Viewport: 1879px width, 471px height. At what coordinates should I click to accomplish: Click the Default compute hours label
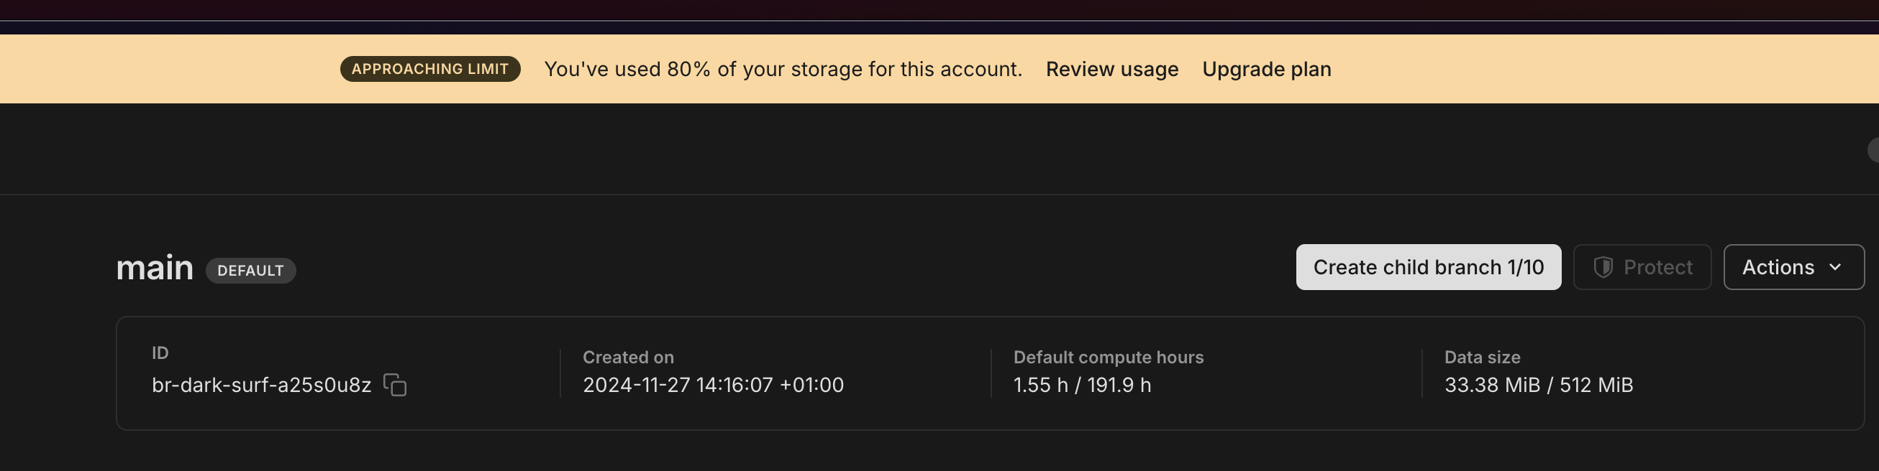pos(1108,358)
